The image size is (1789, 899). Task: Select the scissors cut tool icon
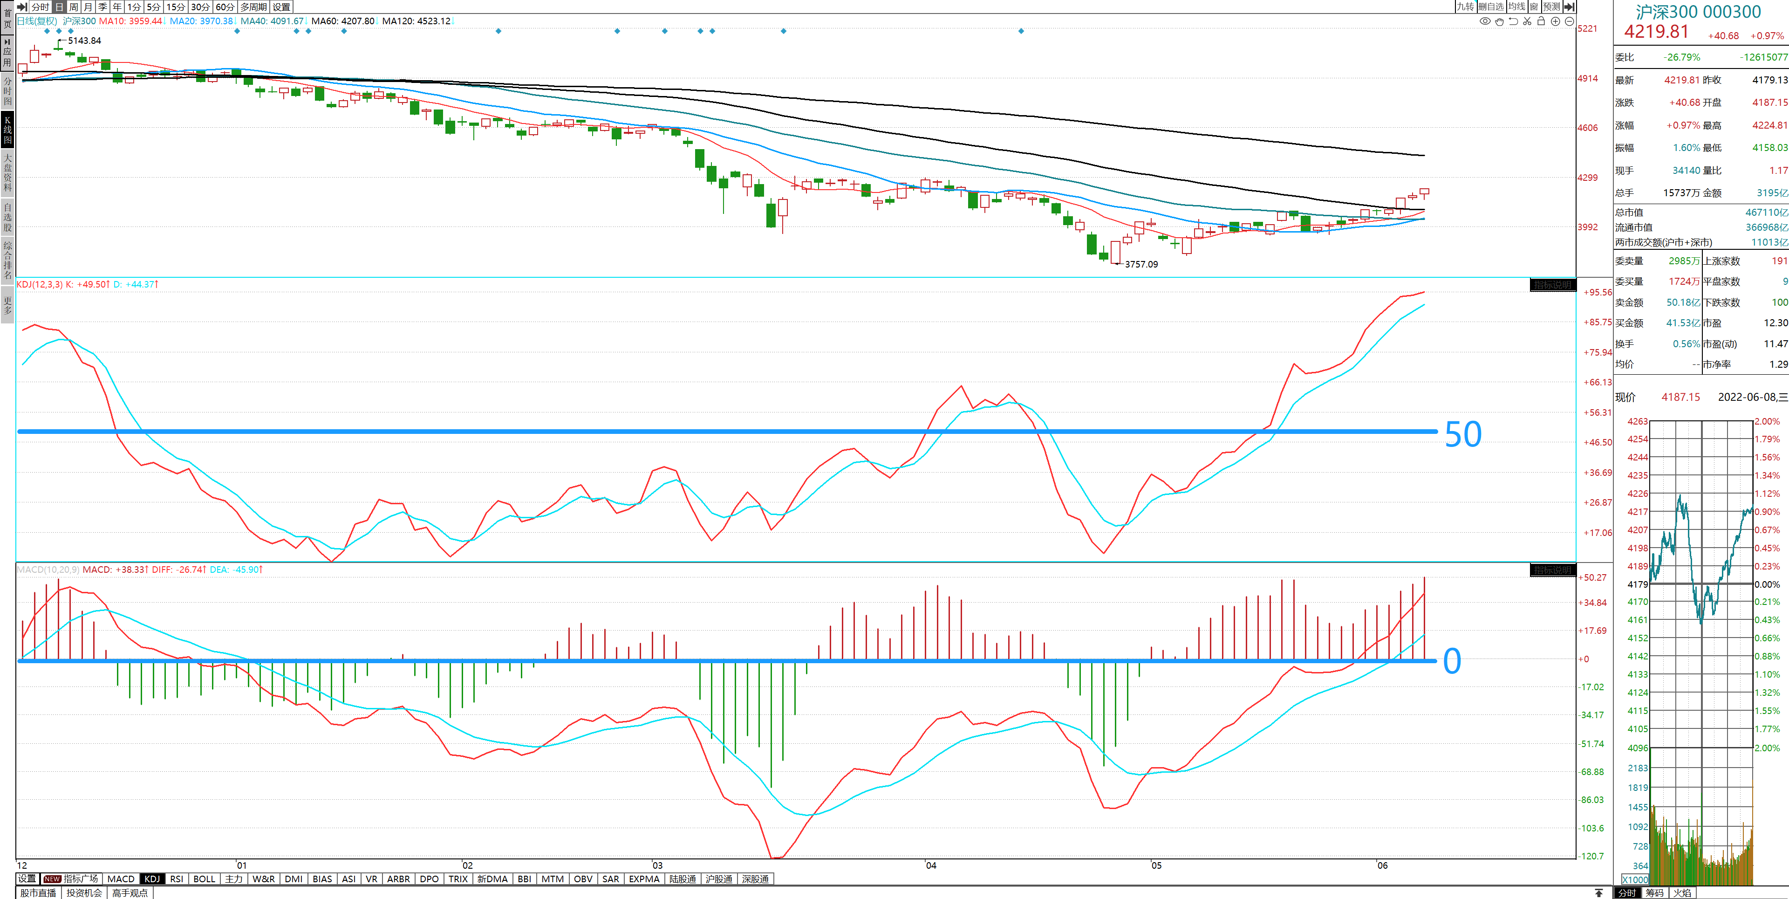click(1527, 21)
